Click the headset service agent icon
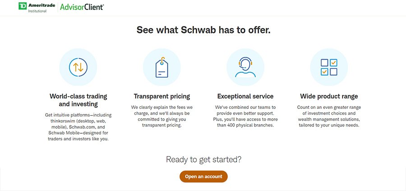The width and height of the screenshot is (406, 191). click(x=245, y=67)
